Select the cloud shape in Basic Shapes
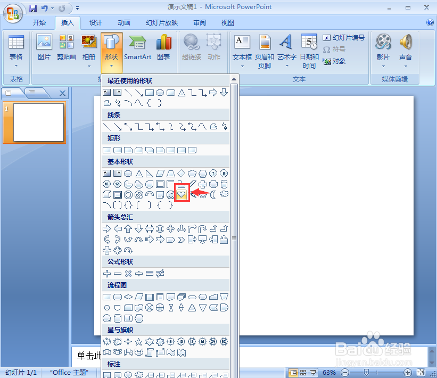The width and height of the screenshot is (437, 378). (x=224, y=194)
